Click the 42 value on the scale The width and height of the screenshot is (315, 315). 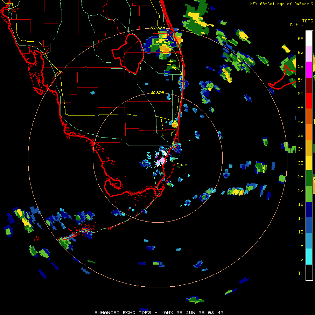point(301,121)
